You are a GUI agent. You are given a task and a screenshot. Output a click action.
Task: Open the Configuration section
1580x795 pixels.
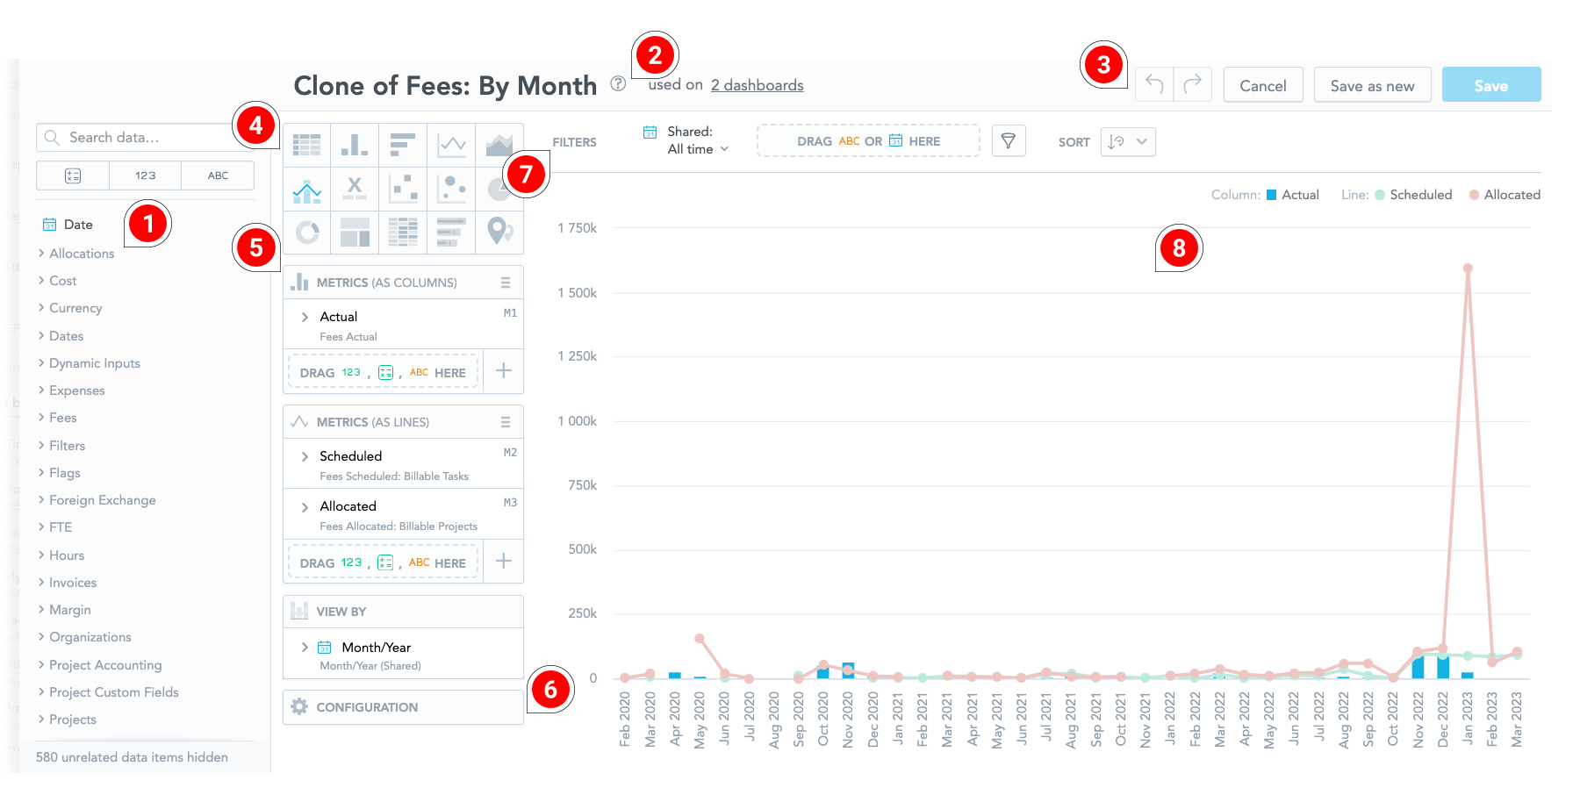[403, 707]
